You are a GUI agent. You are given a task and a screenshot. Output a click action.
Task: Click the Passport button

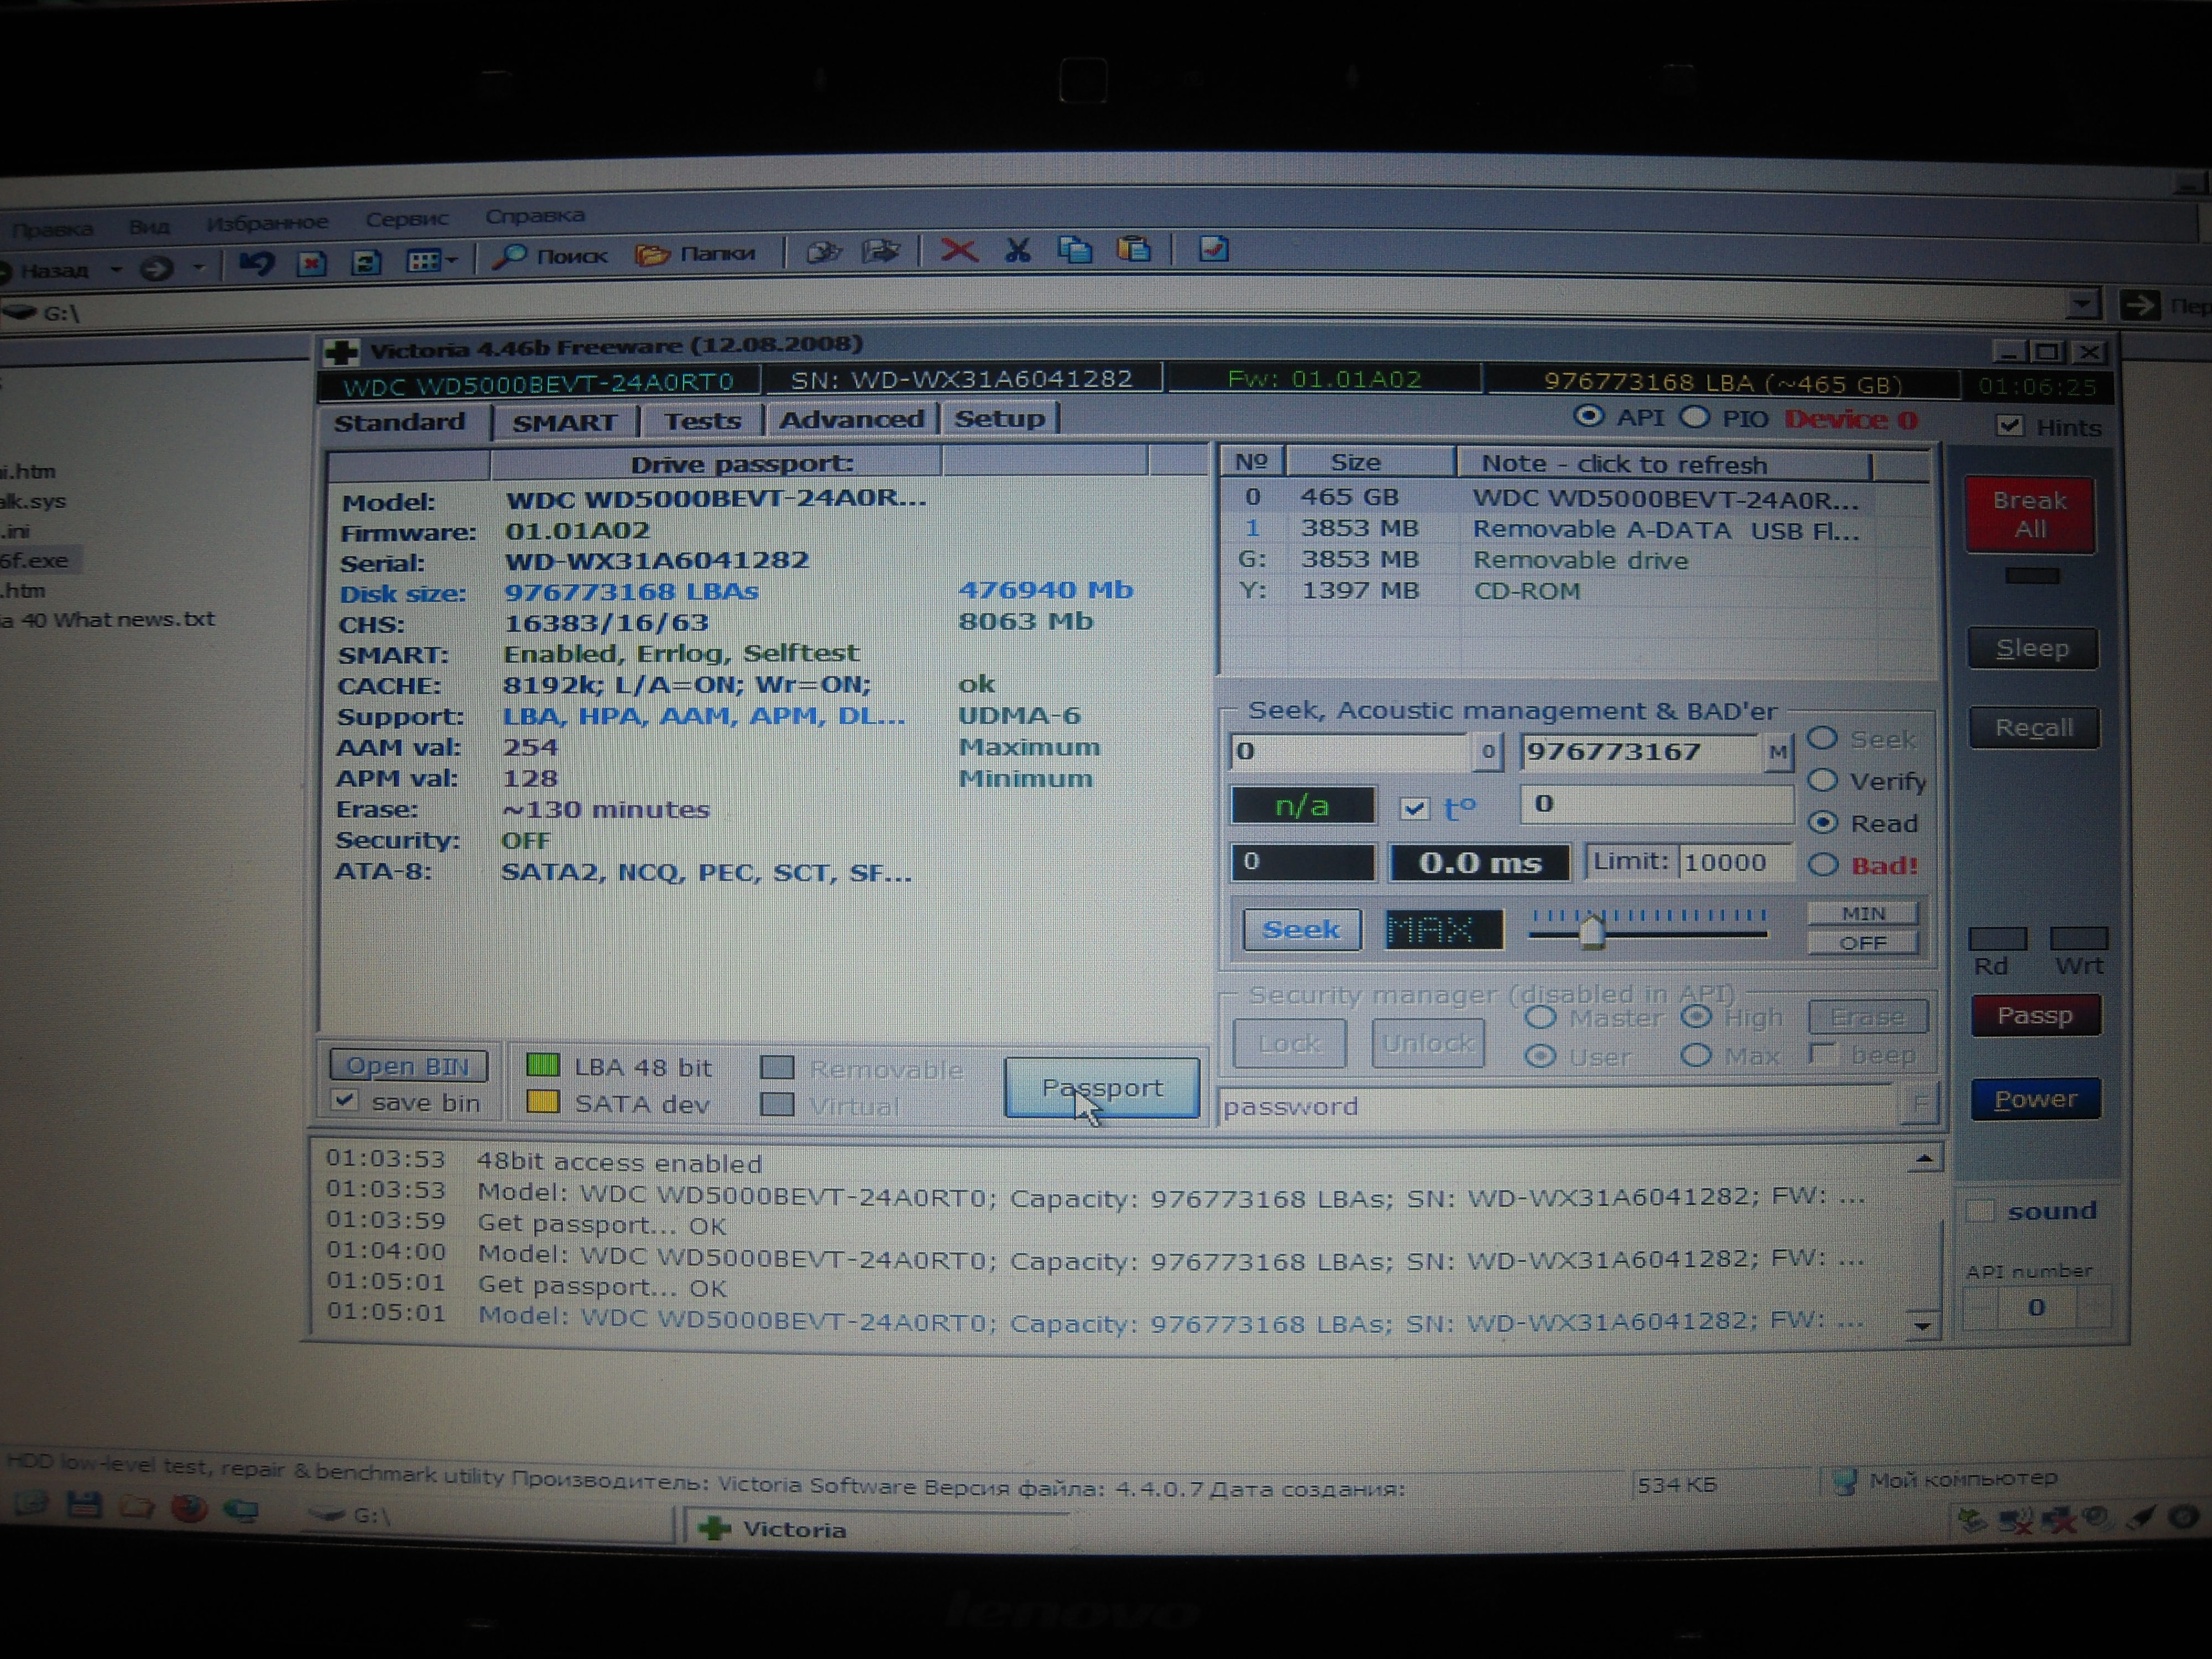[x=1101, y=1087]
